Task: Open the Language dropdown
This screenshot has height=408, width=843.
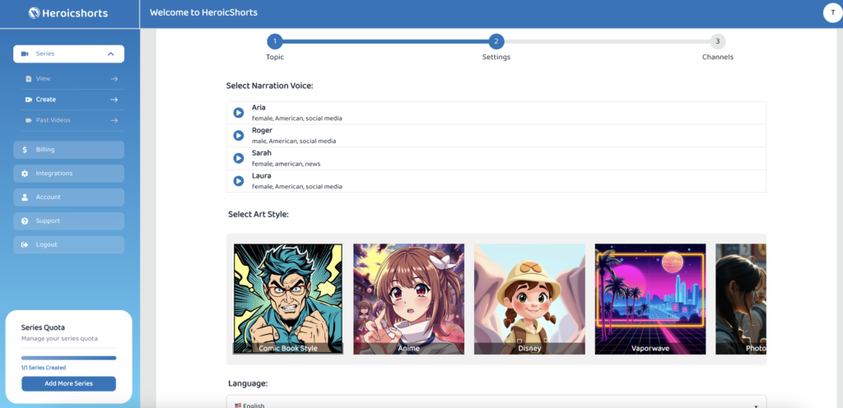Action: [496, 402]
